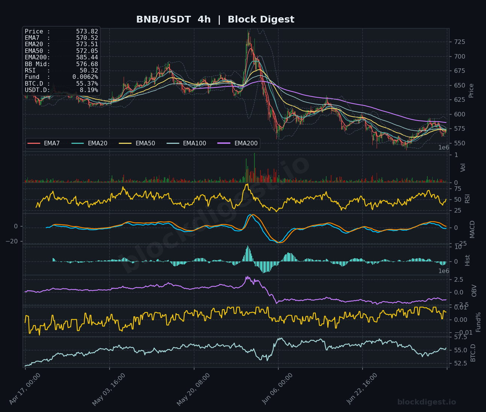This screenshot has height=412, width=486.
Task: Click the 675 price axis tick
Action: point(459,71)
